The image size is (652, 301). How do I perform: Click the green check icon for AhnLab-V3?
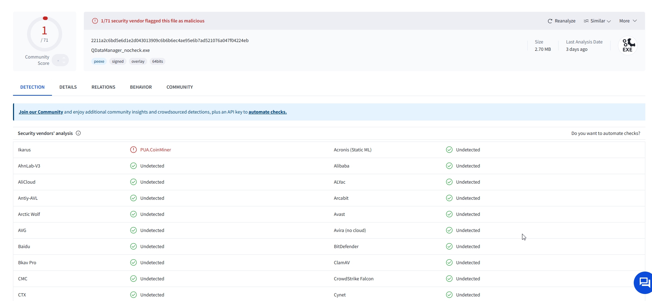click(133, 166)
